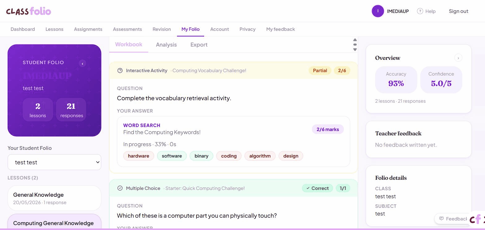Click 'No feedback written yet.' text

[x=406, y=145]
